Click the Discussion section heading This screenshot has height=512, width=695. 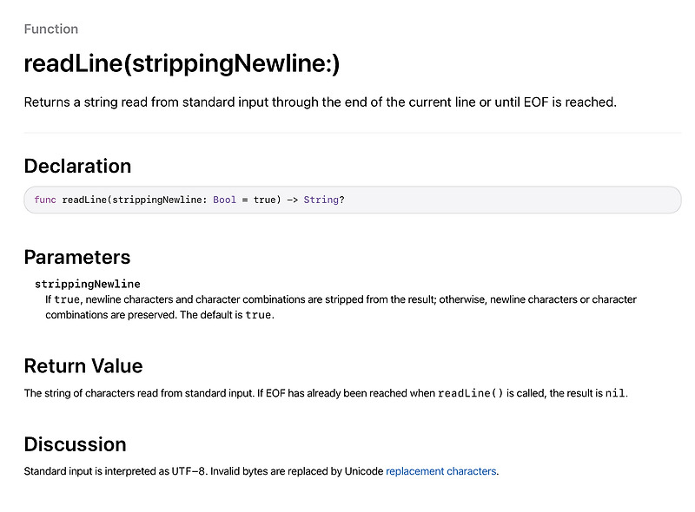click(75, 444)
